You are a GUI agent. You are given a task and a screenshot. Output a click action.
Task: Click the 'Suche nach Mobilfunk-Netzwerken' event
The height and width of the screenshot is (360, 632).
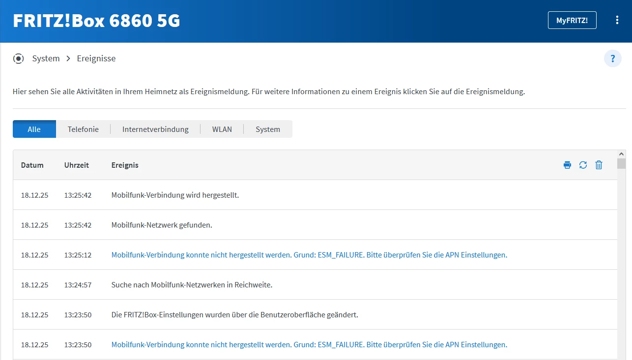tap(192, 285)
